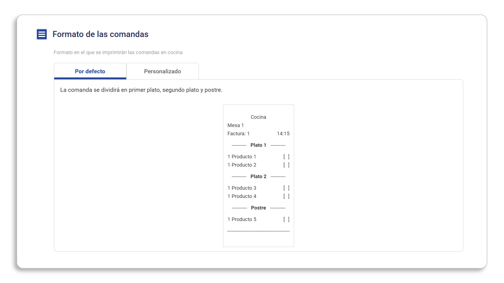Click the 1 Producto 4 line

click(242, 196)
